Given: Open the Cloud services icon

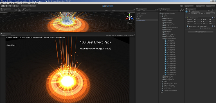Looking at the screenshot, I should click(181, 6).
